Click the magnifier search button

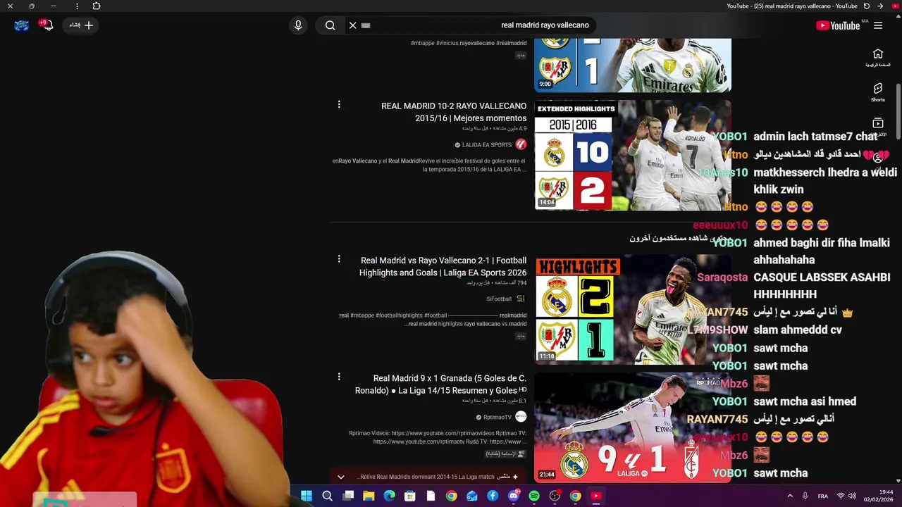330,25
